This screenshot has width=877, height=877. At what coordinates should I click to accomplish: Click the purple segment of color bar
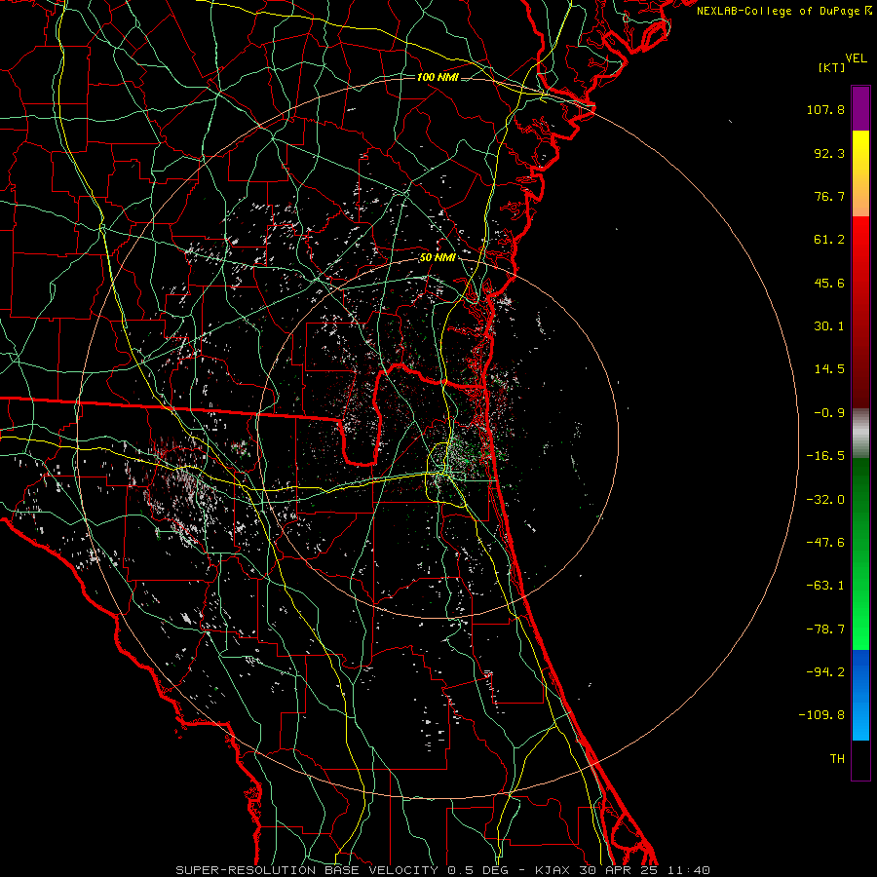point(860,108)
